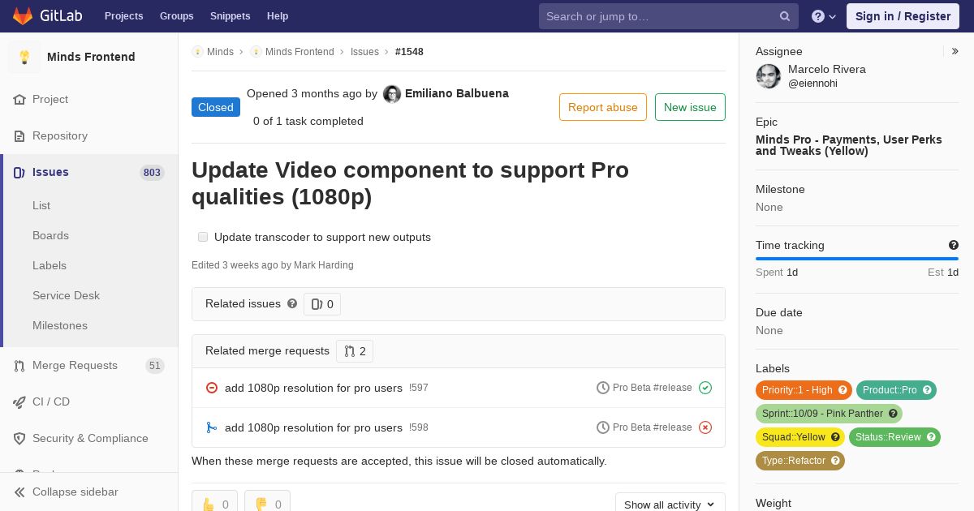
Task: Click the related merge requests count 2
Action: [355, 351]
